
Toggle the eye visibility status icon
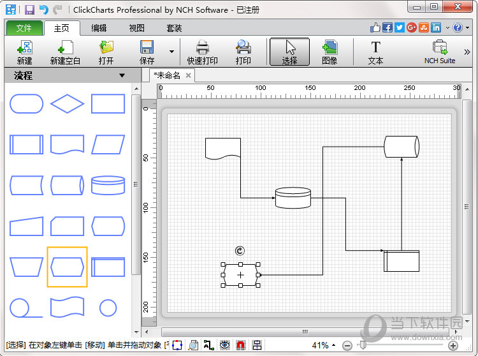[225, 345]
